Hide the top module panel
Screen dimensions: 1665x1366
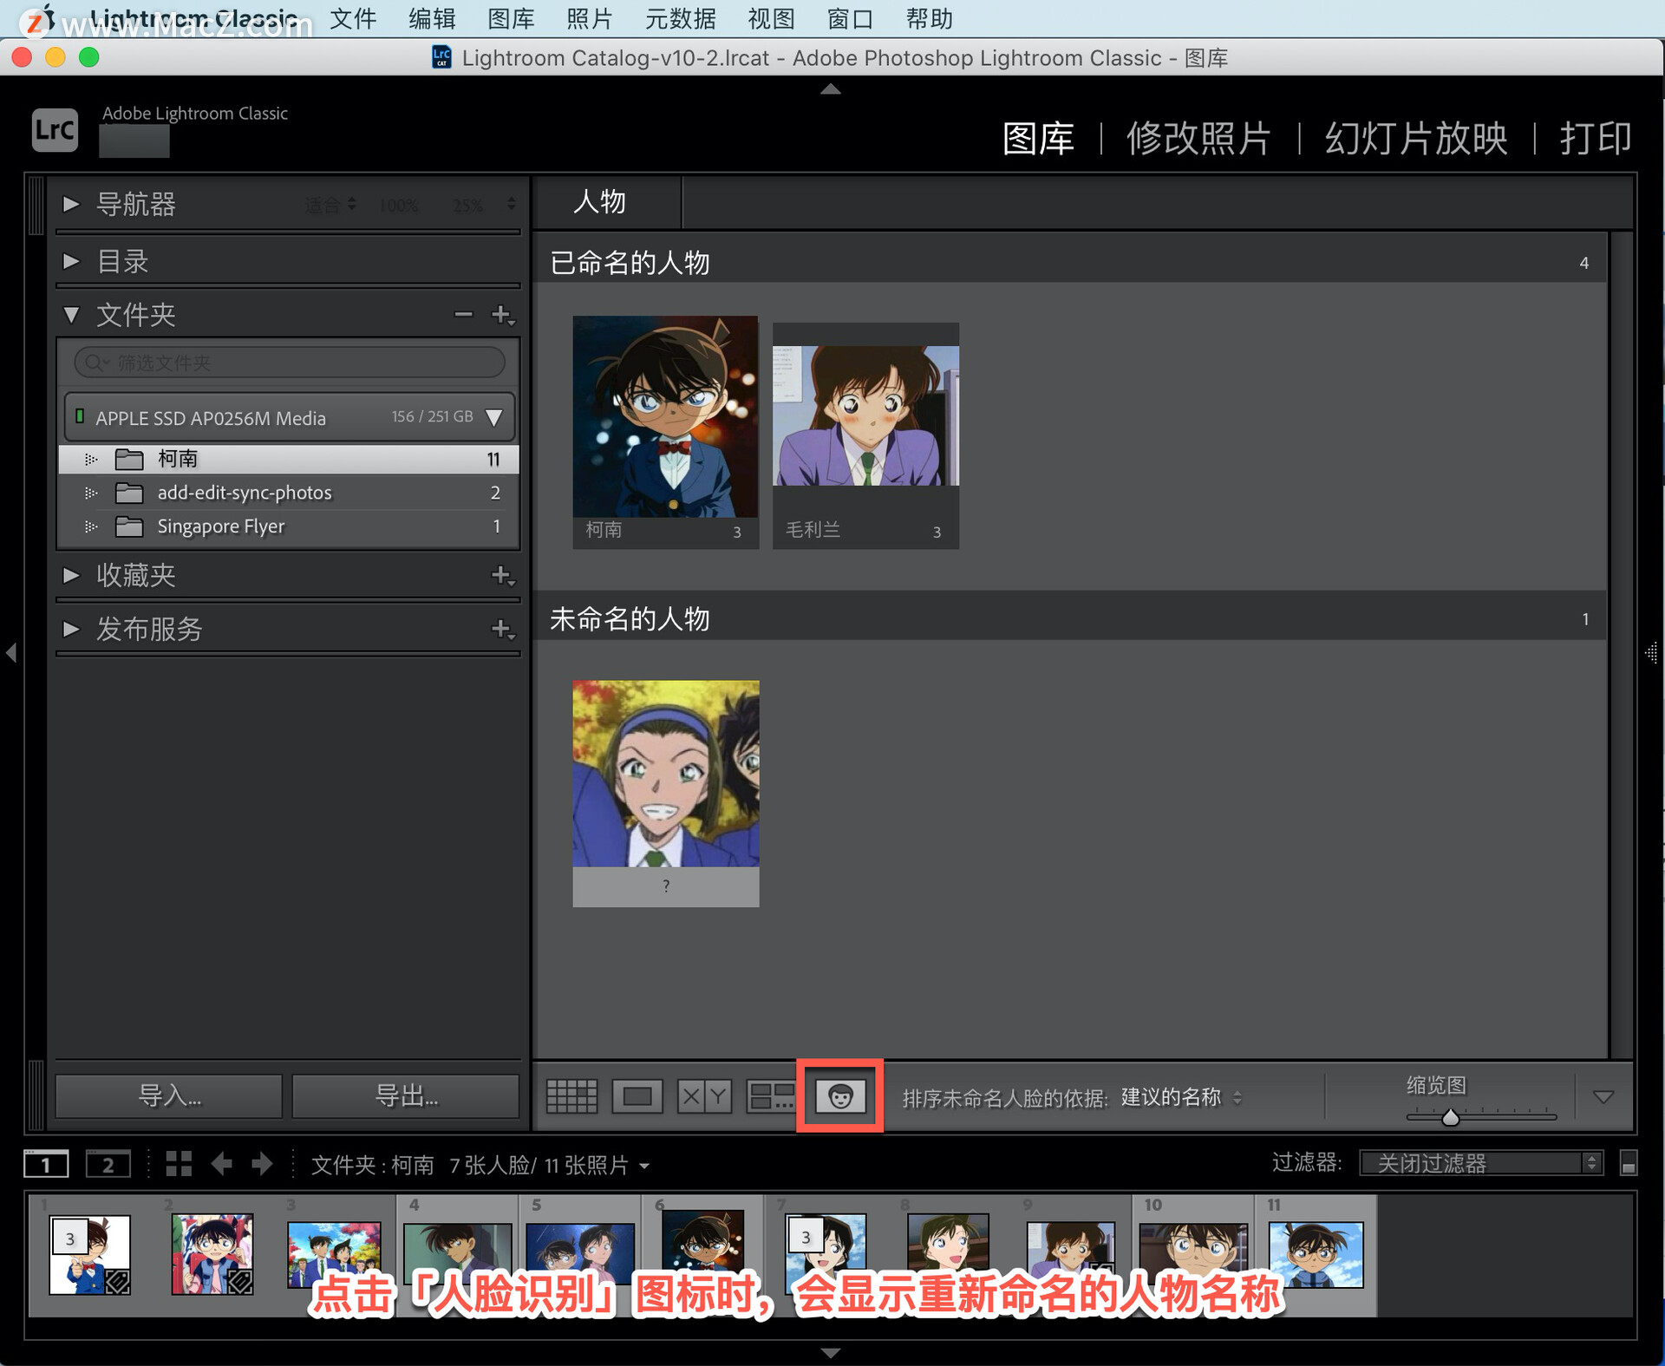point(831,88)
